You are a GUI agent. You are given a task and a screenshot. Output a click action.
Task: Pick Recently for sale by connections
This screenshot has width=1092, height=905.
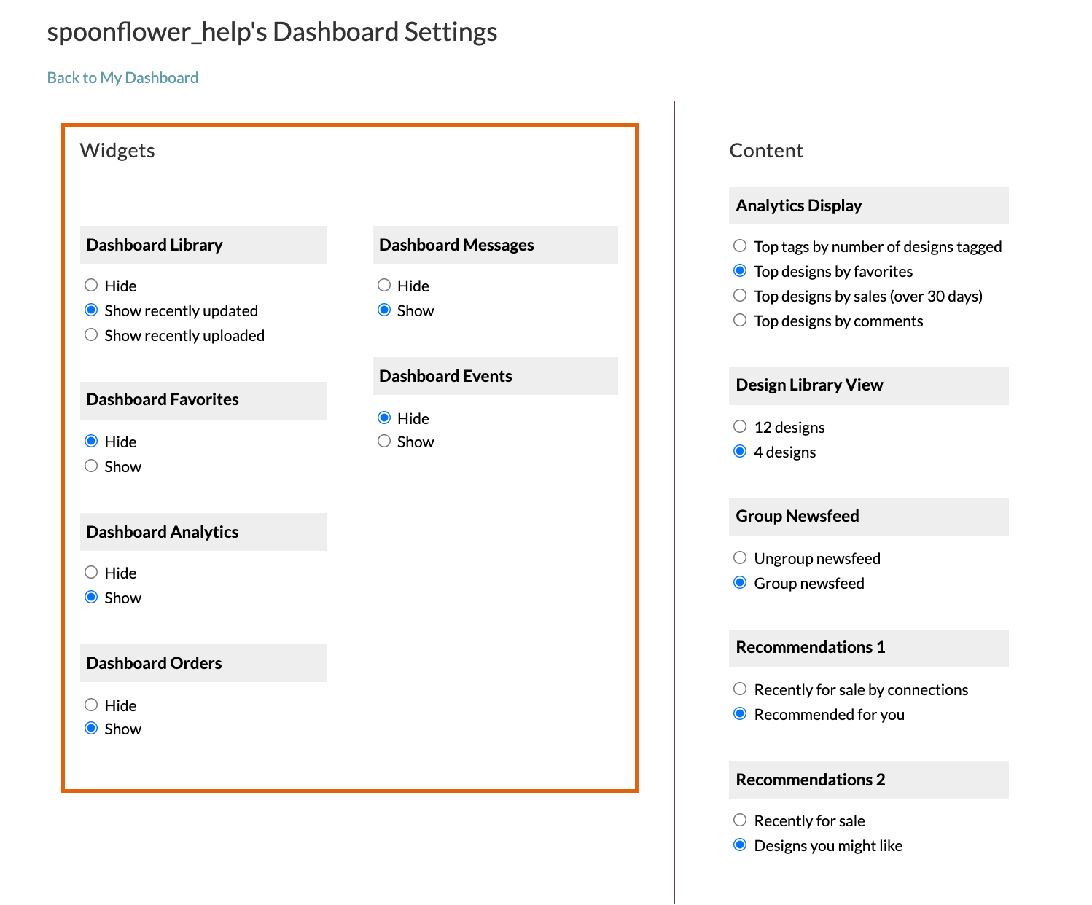(740, 689)
